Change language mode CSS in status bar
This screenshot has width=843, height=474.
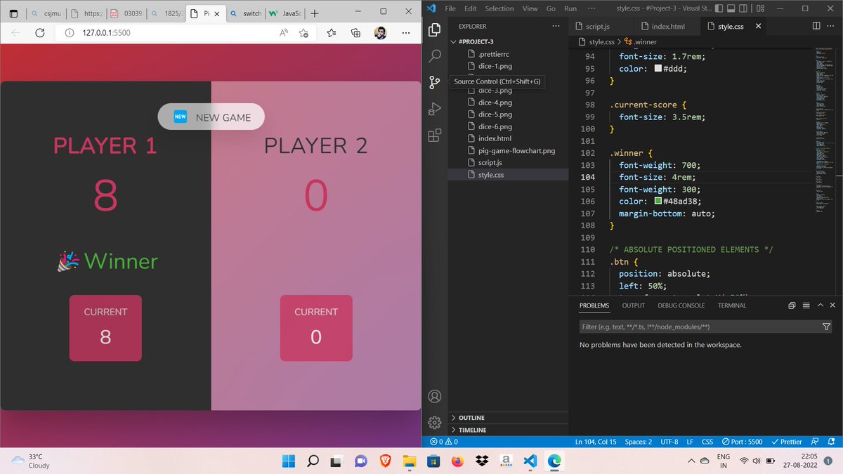click(x=707, y=442)
